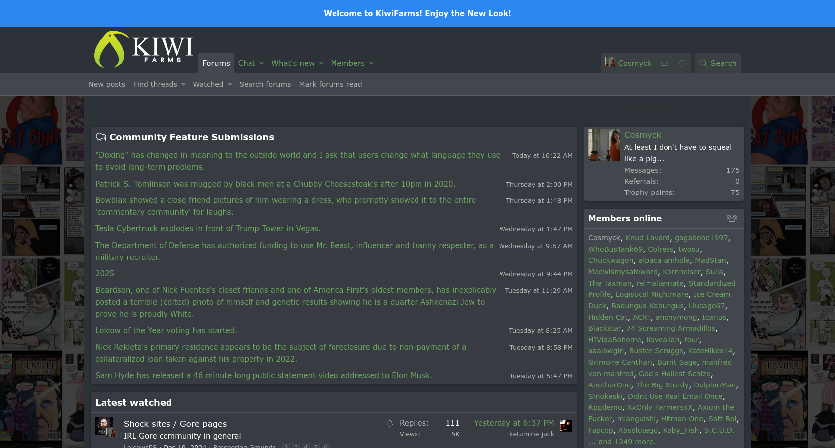Click the Welcome to KiwiFarms banner notice

click(x=417, y=13)
